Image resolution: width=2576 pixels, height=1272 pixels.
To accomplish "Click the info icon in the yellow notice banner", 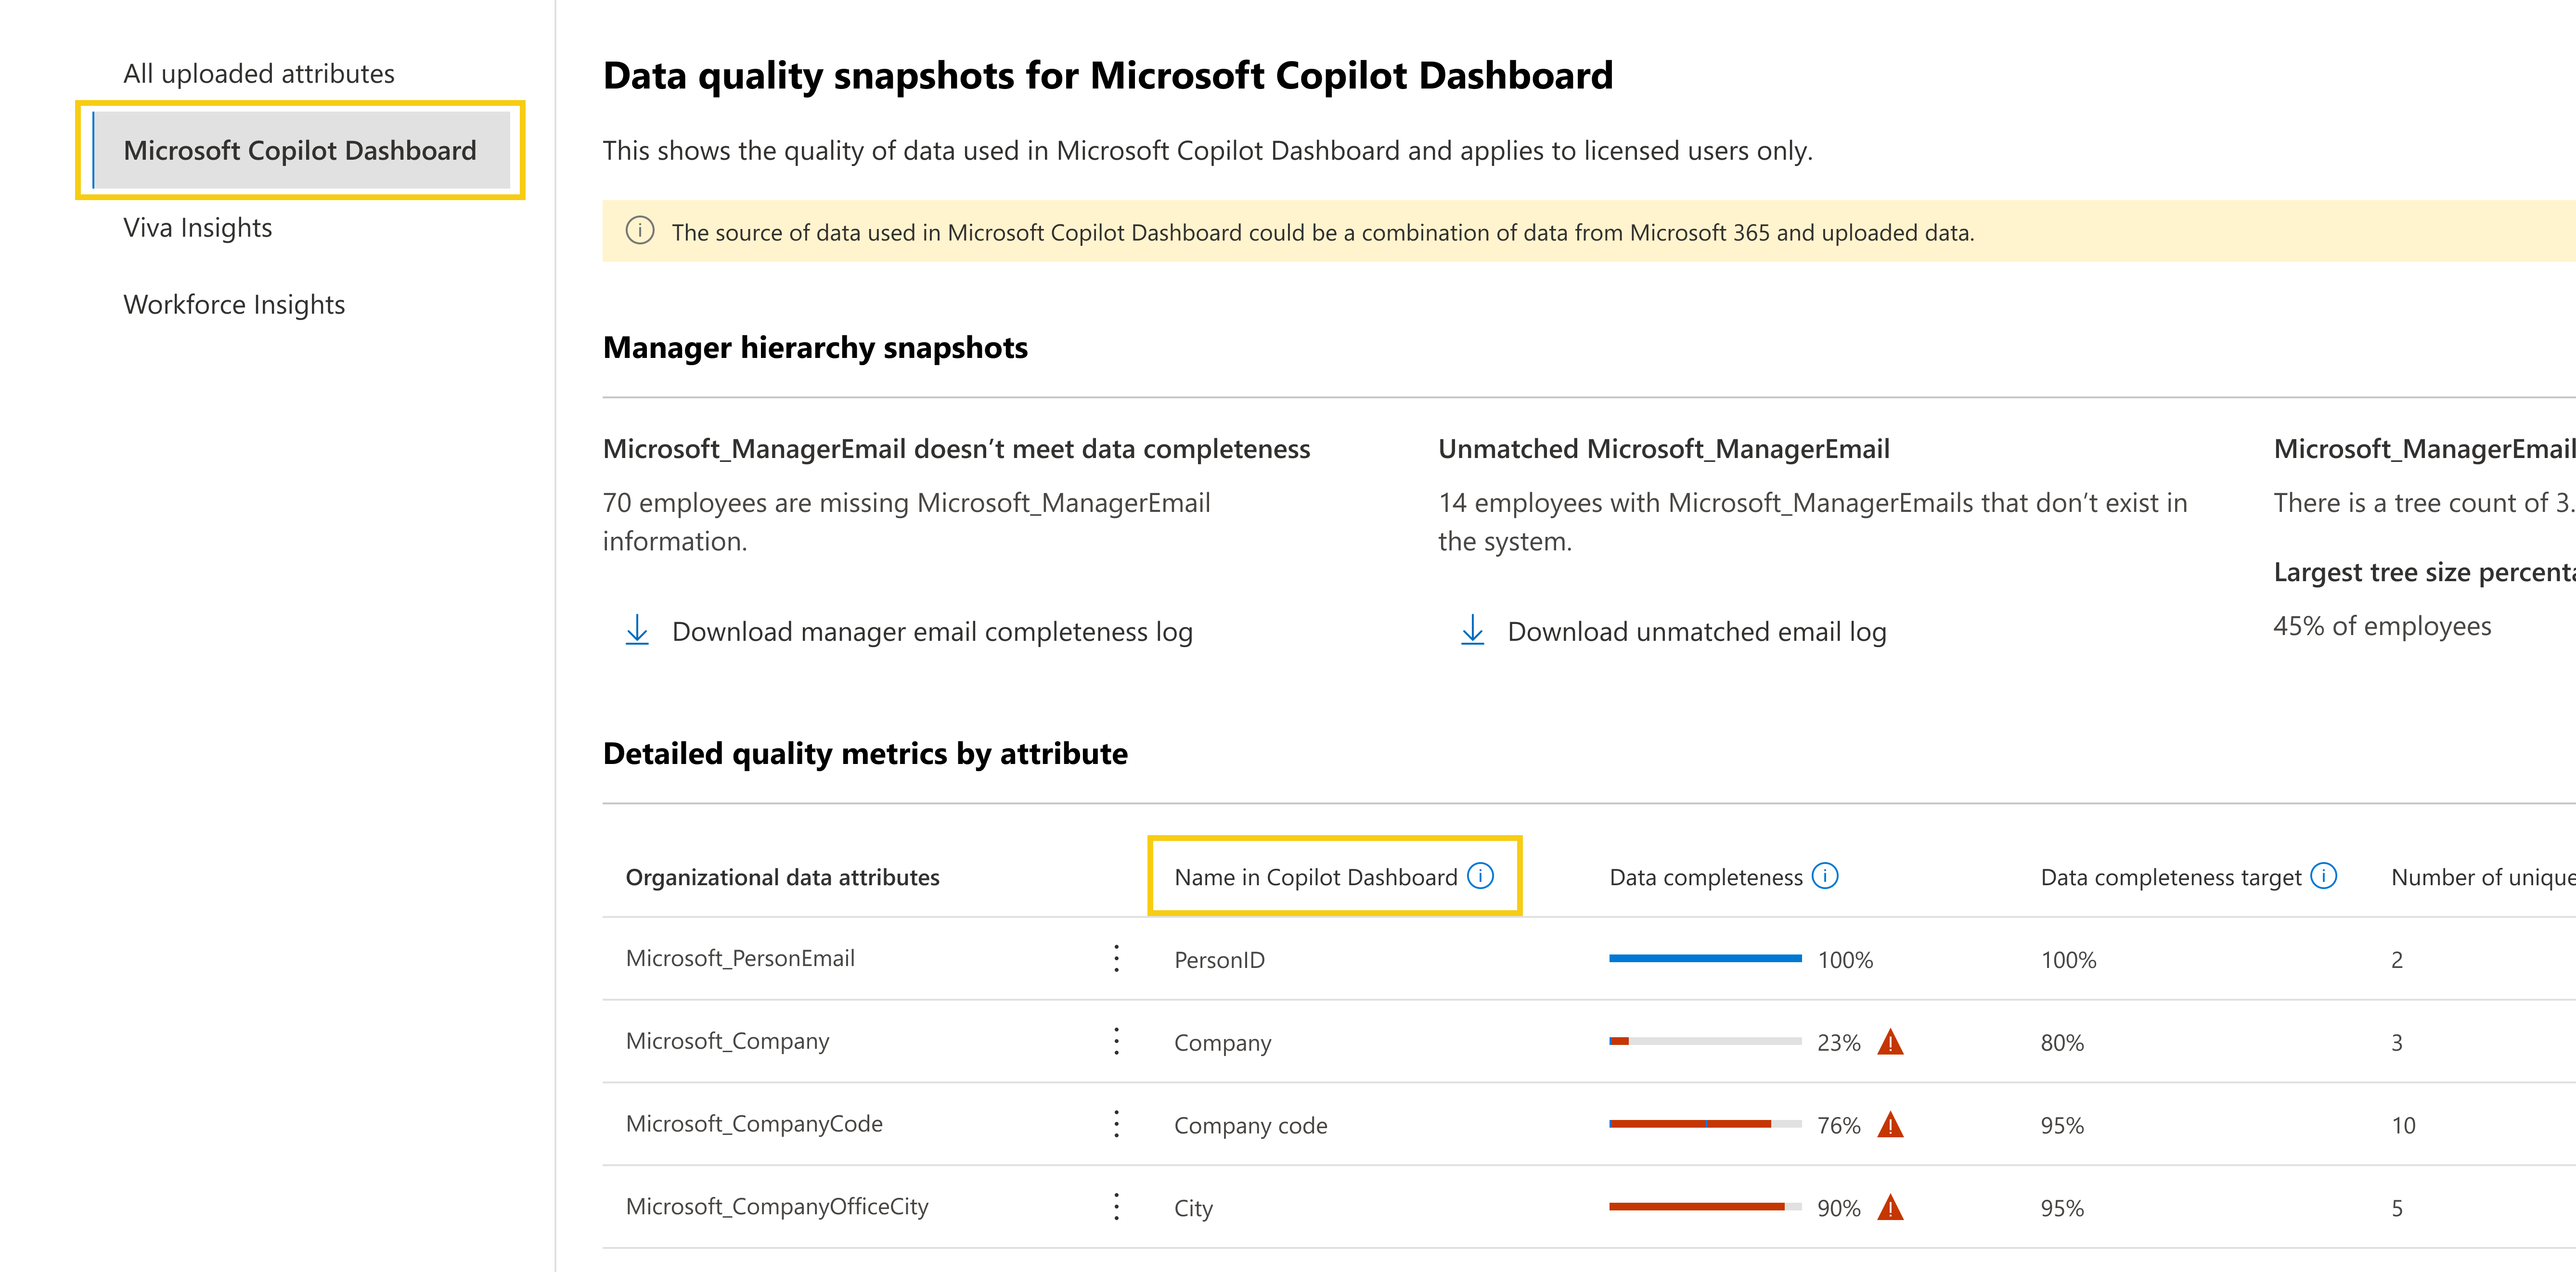I will click(x=640, y=231).
